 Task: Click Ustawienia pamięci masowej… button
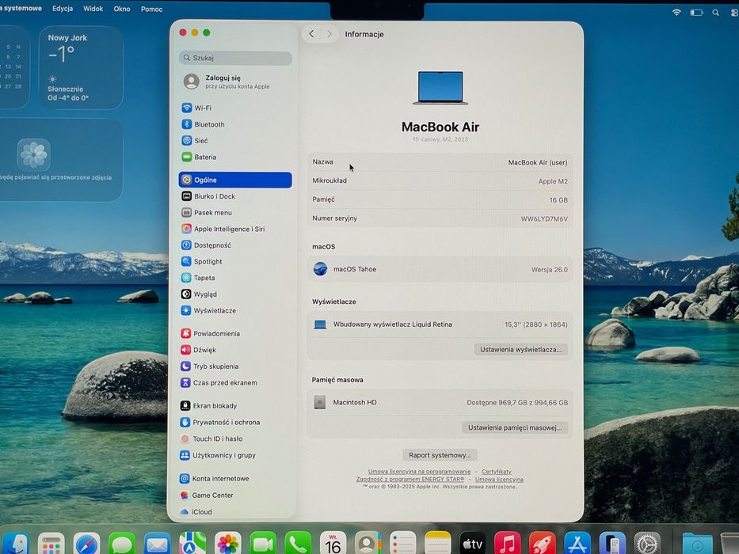pos(515,427)
